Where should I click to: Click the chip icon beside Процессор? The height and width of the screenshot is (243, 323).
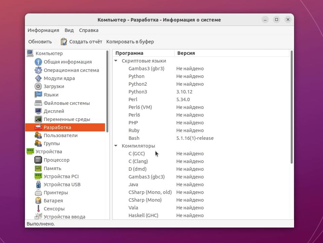pos(38,160)
